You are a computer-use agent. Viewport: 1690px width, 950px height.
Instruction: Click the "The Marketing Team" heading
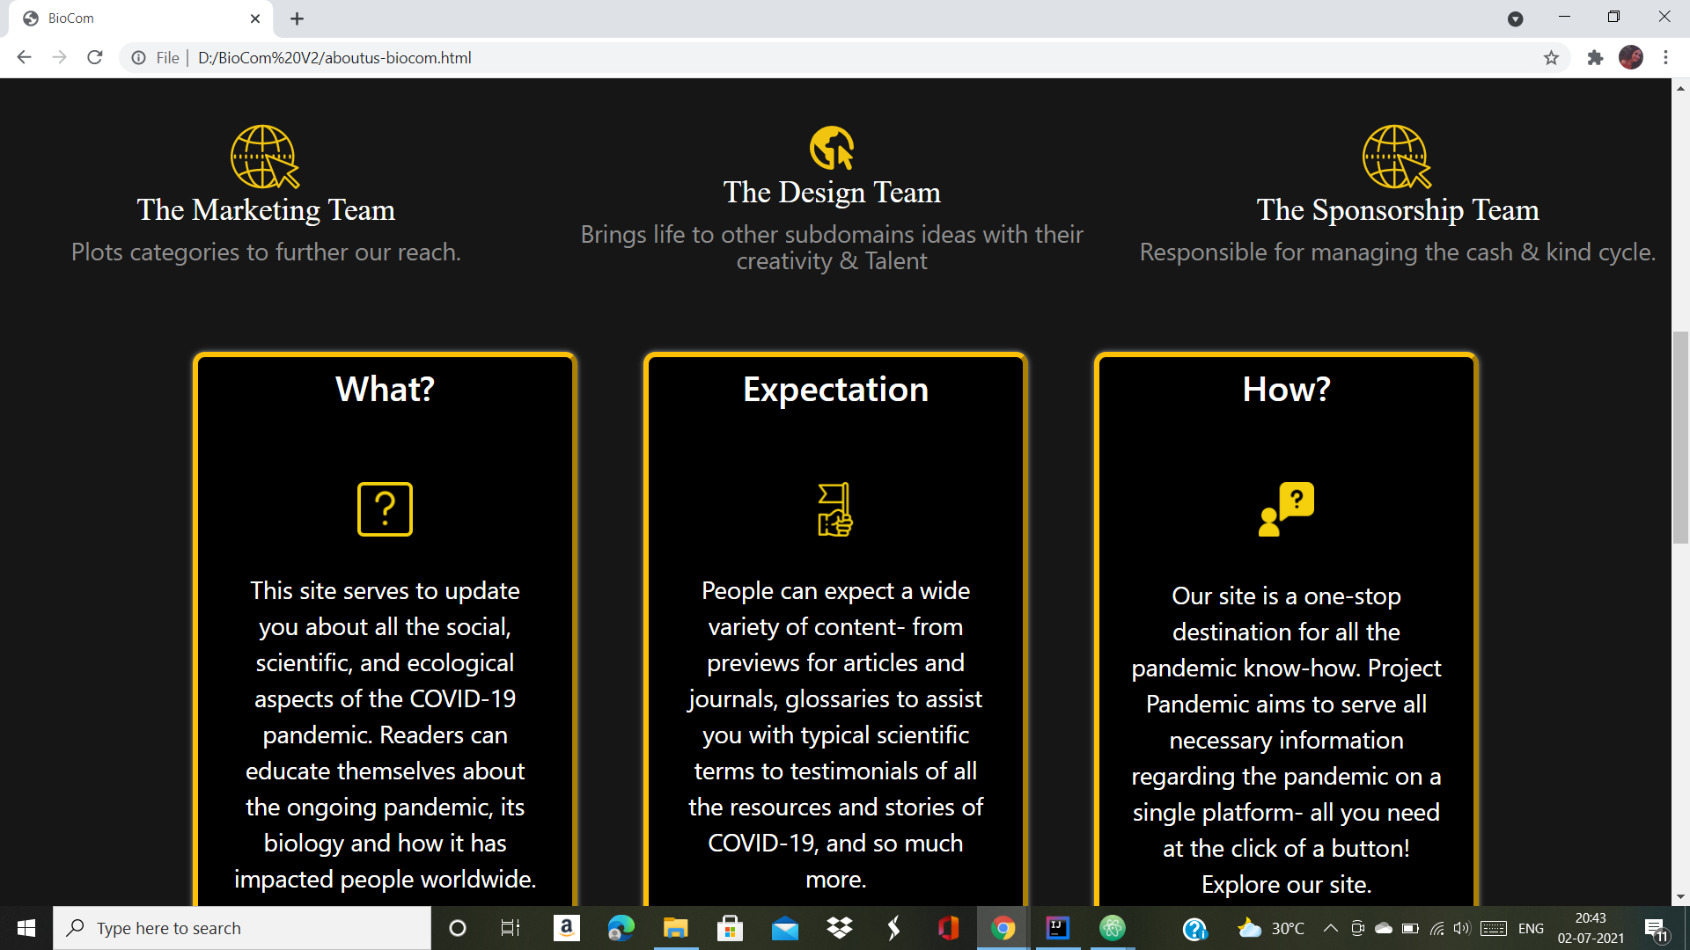point(266,210)
